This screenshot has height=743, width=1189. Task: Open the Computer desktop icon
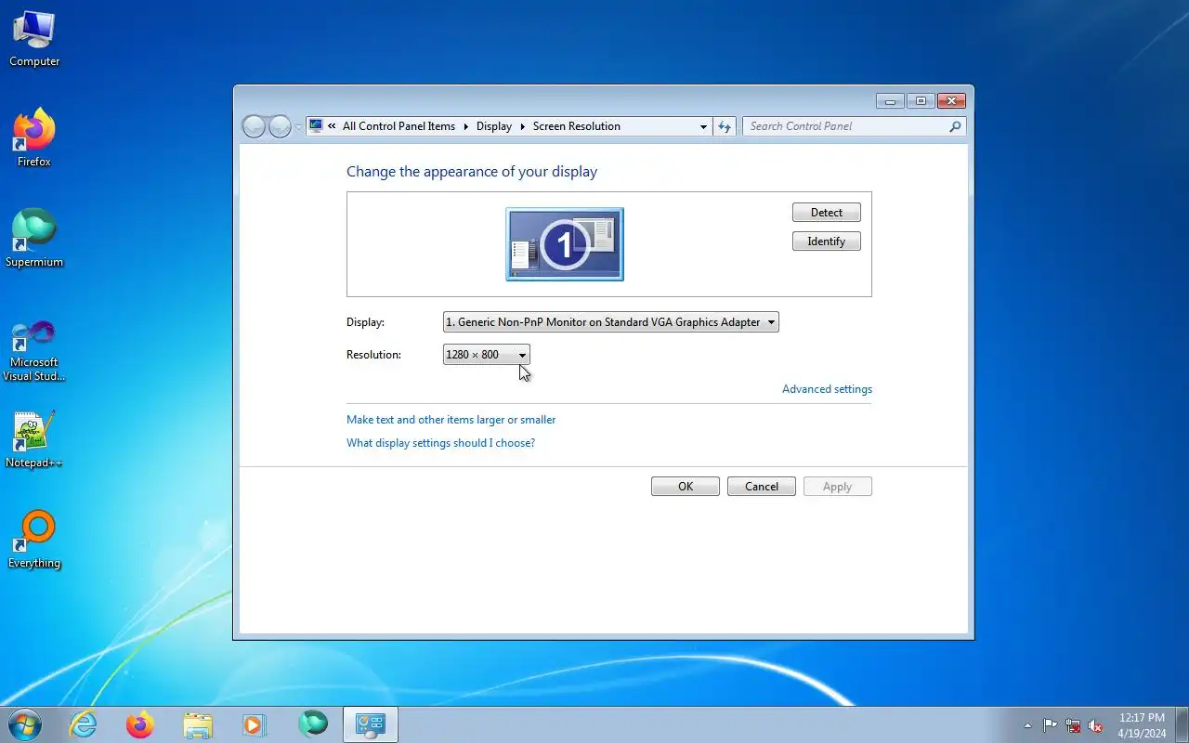(34, 39)
